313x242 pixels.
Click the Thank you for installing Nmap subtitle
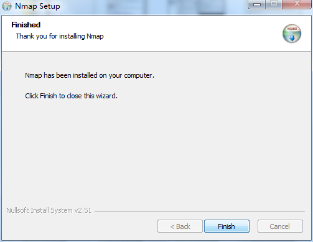click(x=60, y=36)
